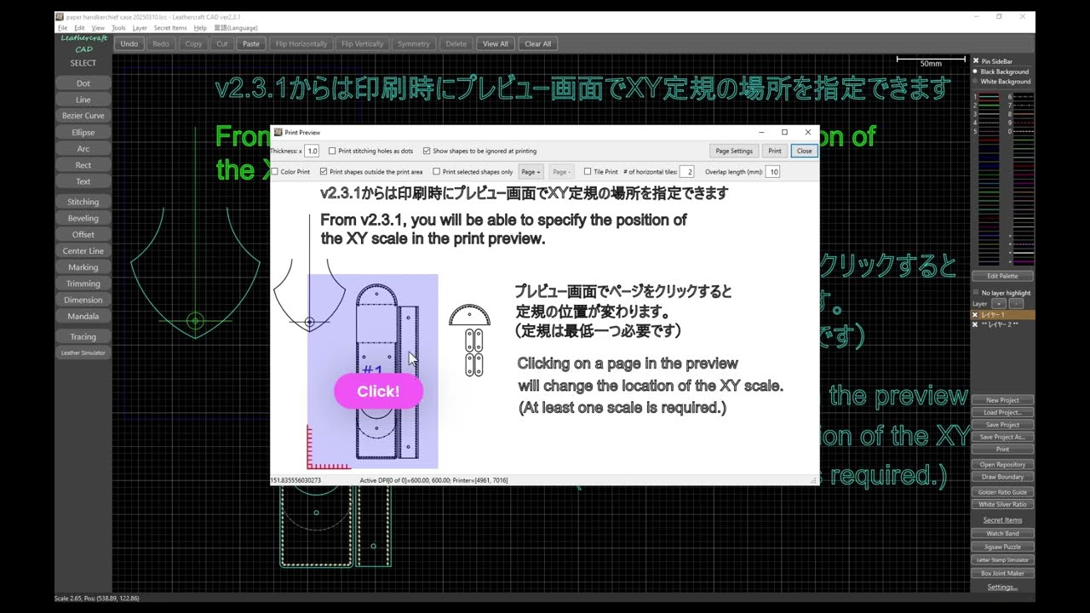
Task: Select the Ellipse drawing tool
Action: [83, 132]
